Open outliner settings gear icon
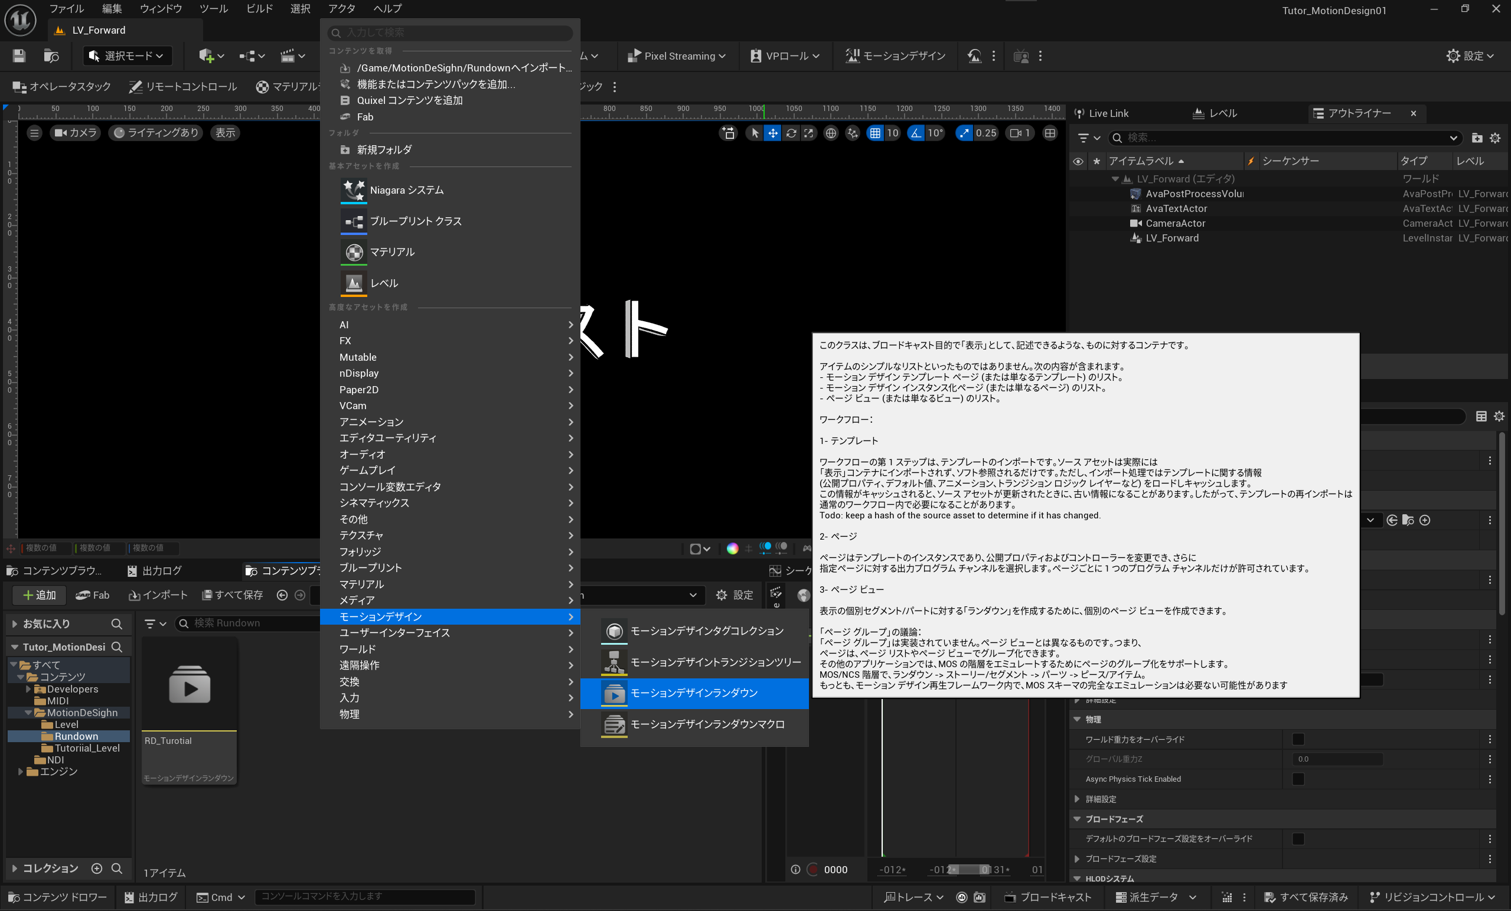 1495,138
